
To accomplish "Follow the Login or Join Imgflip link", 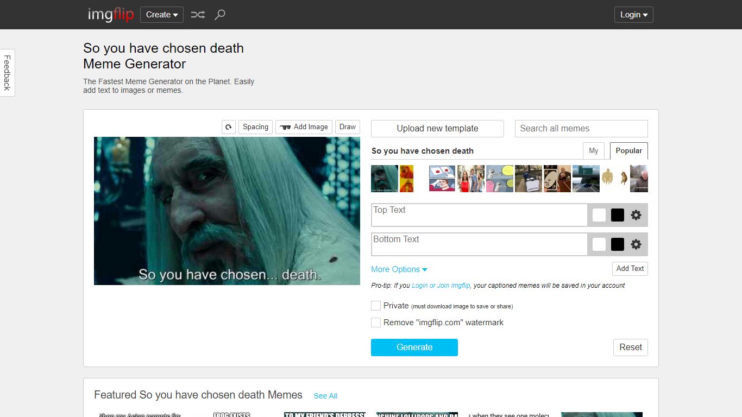I will click(441, 286).
